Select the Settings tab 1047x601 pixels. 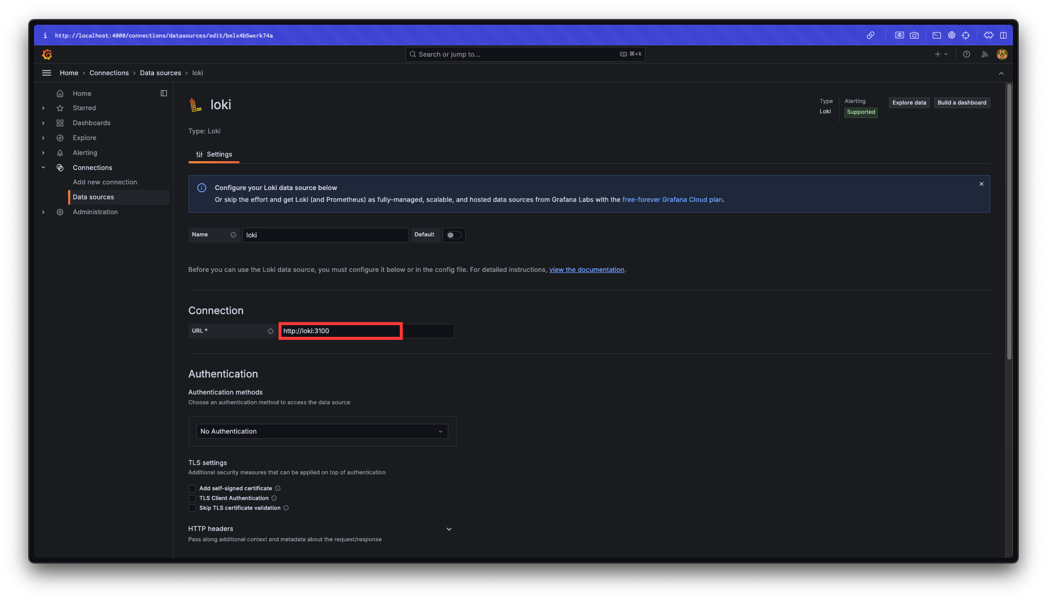pyautogui.click(x=214, y=154)
